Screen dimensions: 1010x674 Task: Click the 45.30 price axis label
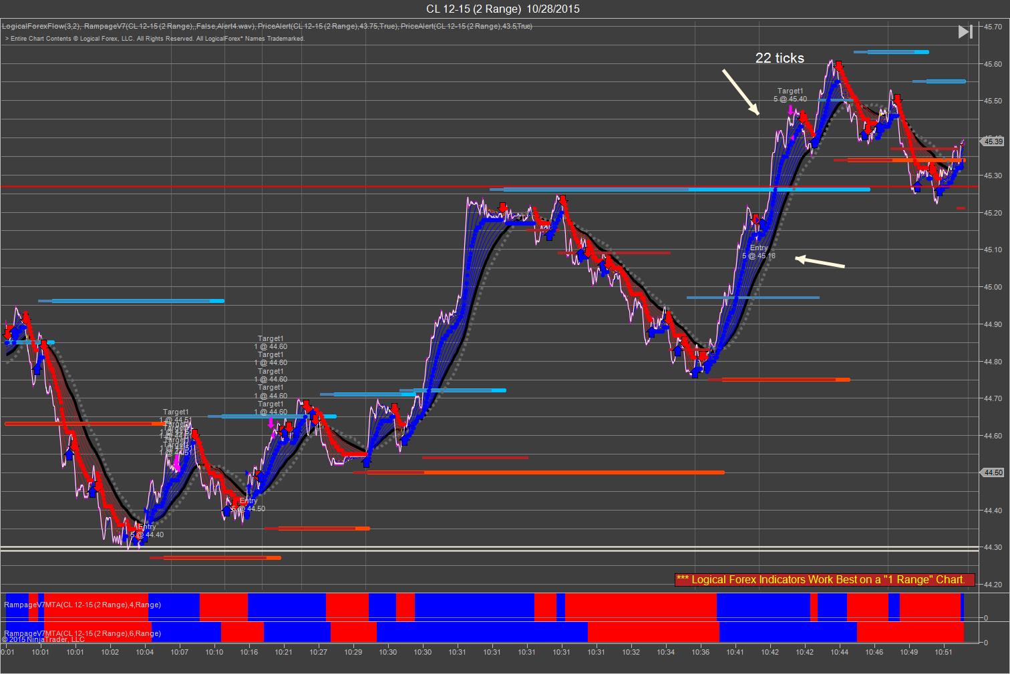click(x=993, y=176)
